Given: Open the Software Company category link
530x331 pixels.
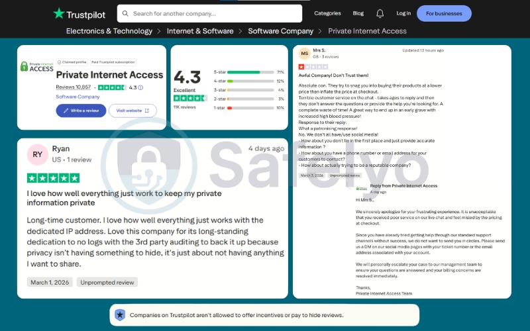Looking at the screenshot, I should coord(78,97).
